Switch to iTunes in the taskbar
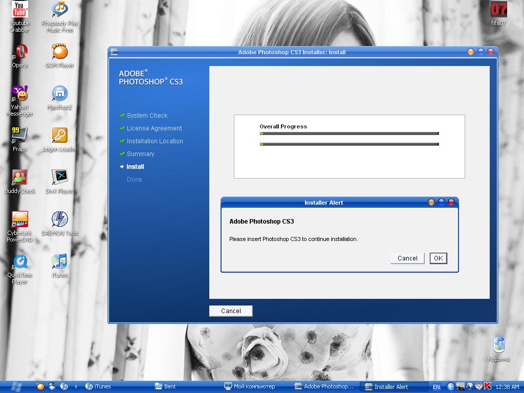 [x=98, y=387]
